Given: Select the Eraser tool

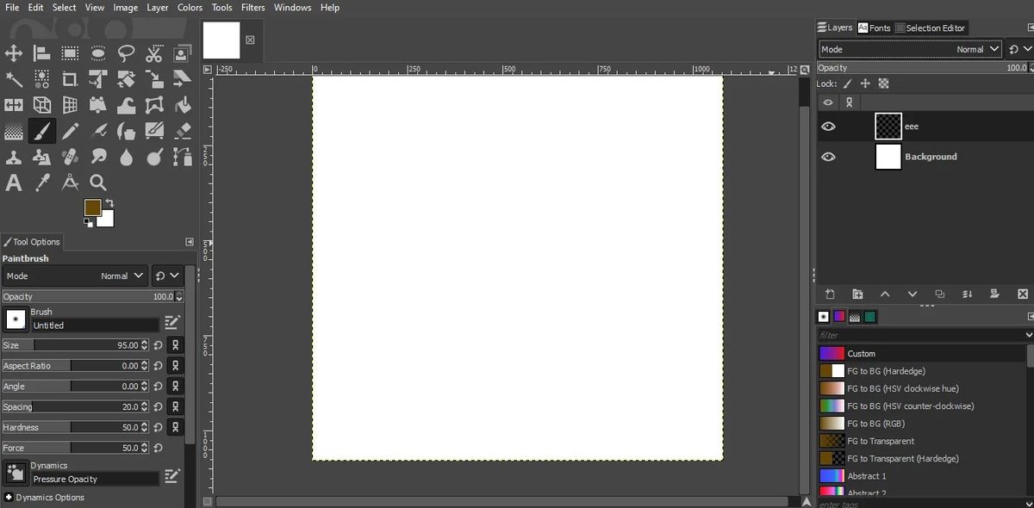Looking at the screenshot, I should [x=182, y=131].
